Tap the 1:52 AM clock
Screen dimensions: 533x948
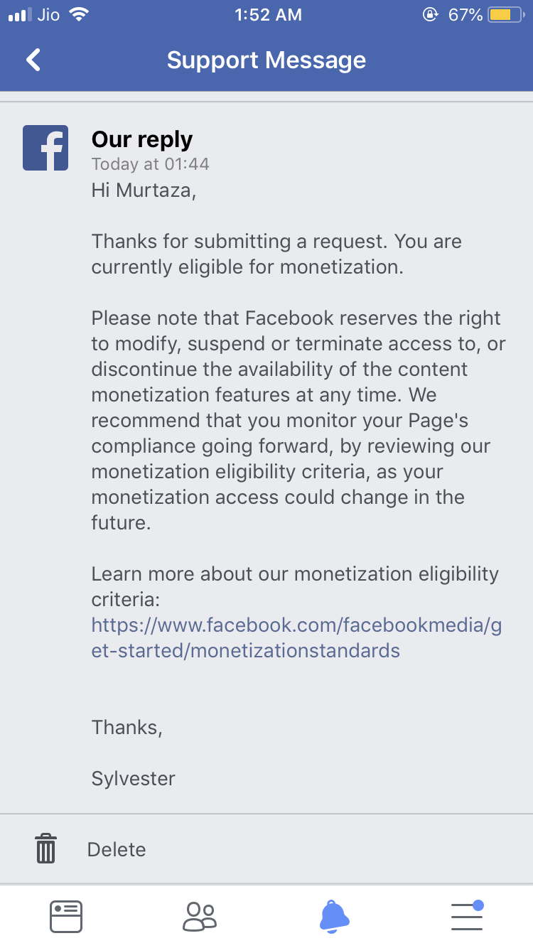(x=268, y=15)
